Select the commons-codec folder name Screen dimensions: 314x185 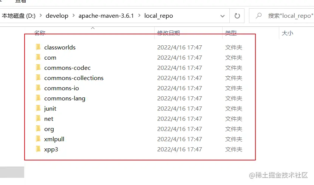coord(68,68)
